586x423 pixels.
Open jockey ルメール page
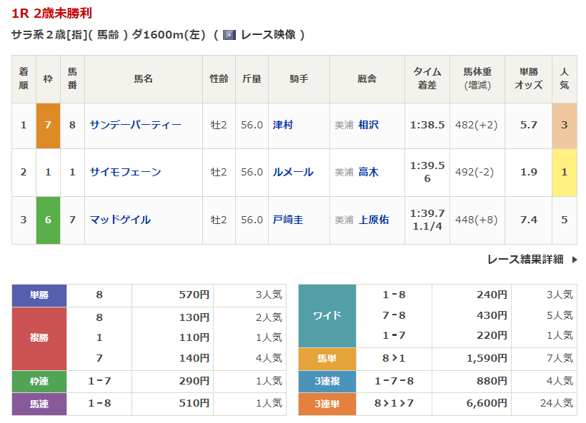[x=293, y=172]
